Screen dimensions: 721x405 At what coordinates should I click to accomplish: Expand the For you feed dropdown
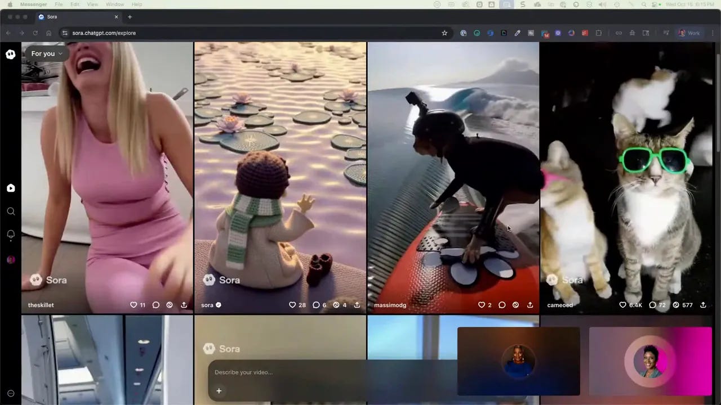click(x=47, y=53)
